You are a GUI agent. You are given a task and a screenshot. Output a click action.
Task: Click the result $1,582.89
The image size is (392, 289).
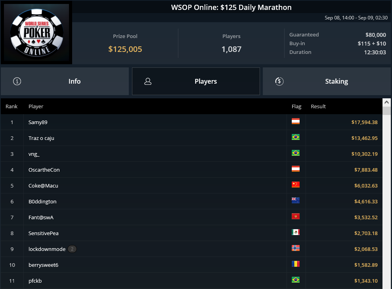pyautogui.click(x=366, y=265)
